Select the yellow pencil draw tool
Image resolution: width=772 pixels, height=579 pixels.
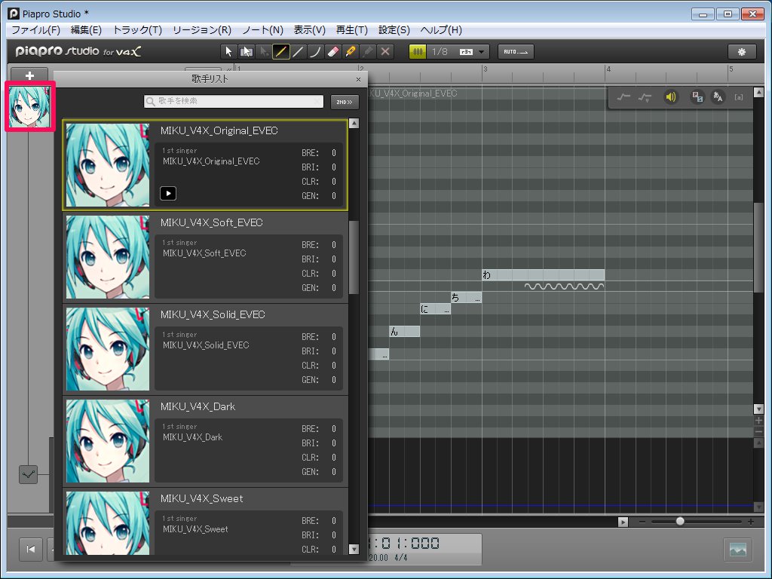point(280,52)
